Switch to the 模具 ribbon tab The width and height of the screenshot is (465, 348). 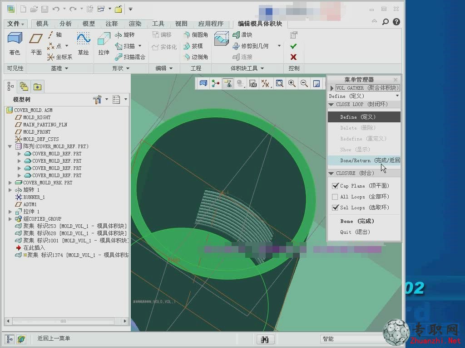point(42,24)
